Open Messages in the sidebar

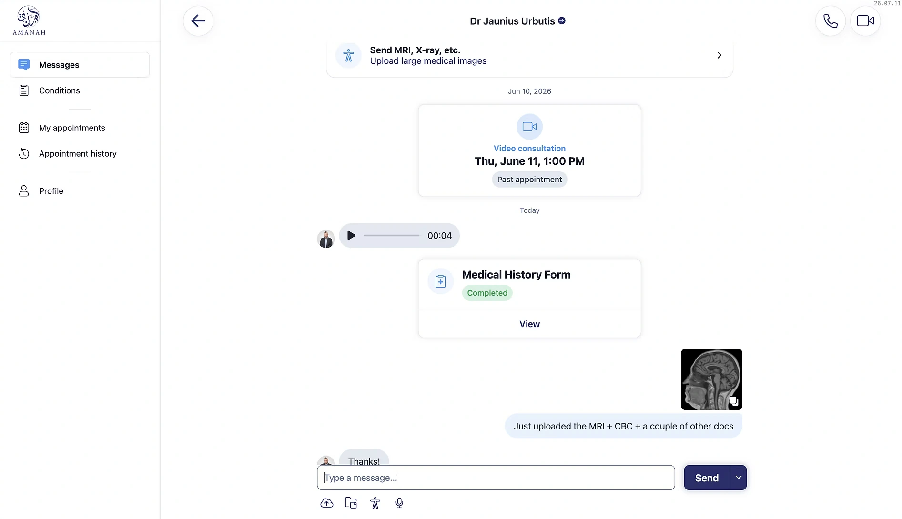pos(80,65)
